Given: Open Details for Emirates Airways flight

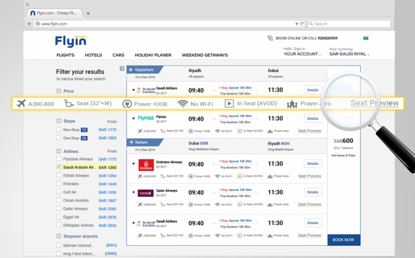Looking at the screenshot, I should [312, 164].
